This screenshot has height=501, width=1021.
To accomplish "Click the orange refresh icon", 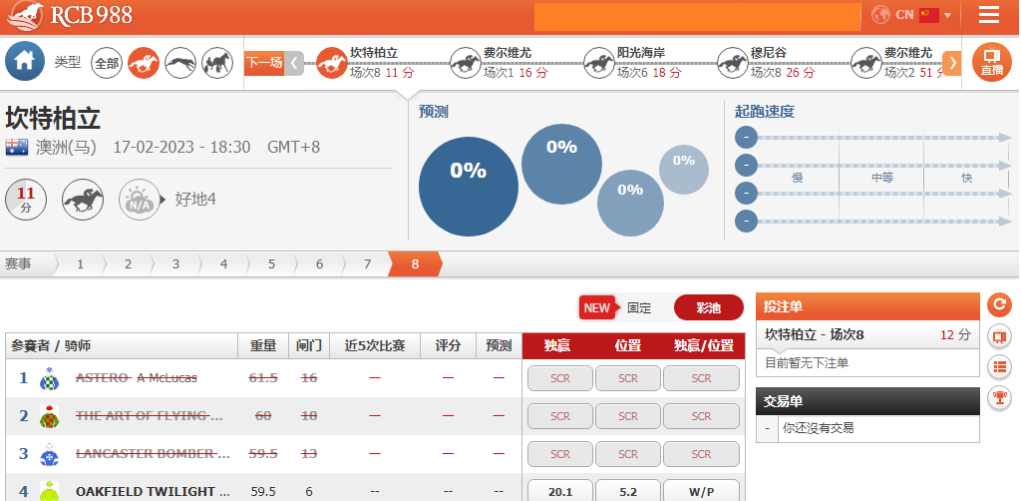I will (999, 305).
